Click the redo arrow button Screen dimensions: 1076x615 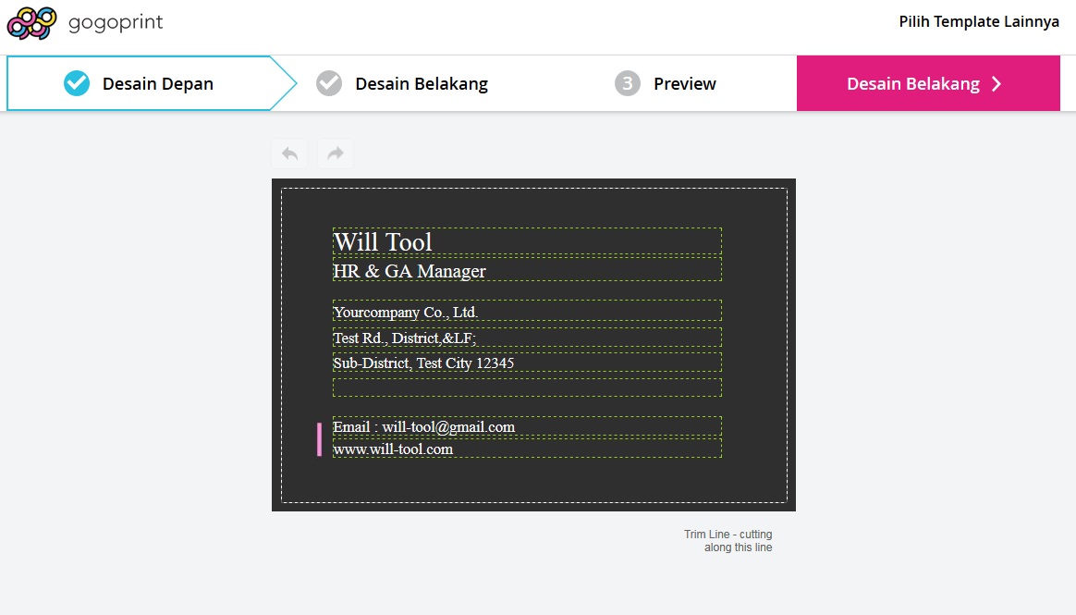click(x=335, y=154)
